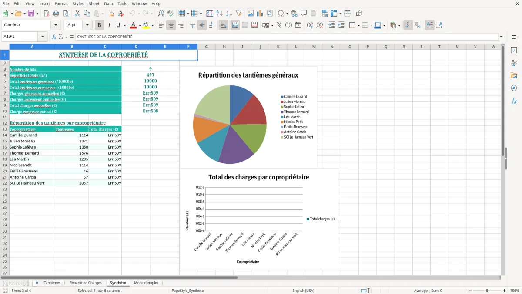
Task: Click the Copy icon
Action: pyautogui.click(x=87, y=14)
